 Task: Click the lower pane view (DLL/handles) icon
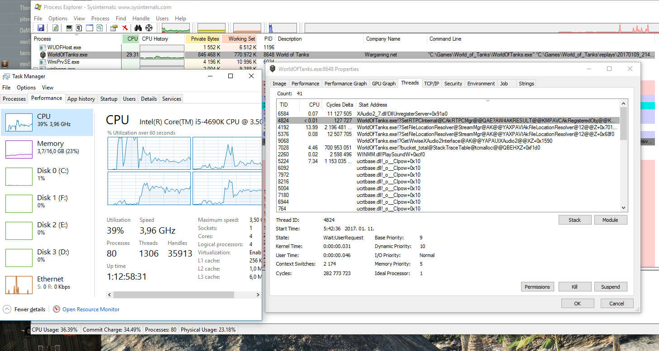point(100,28)
